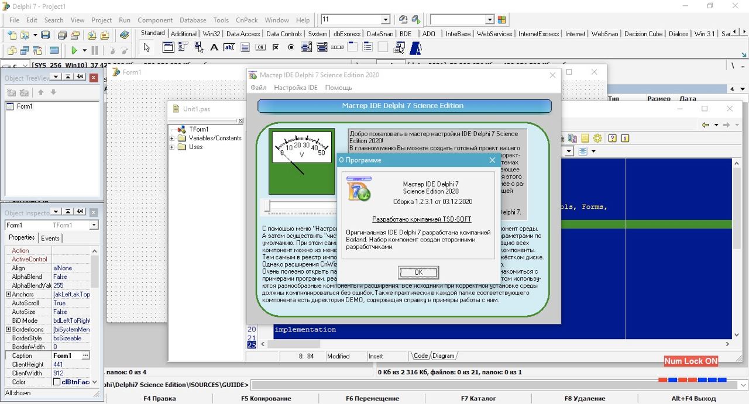Click the yellow back arrow in editor
This screenshot has width=749, height=404.
coord(706,125)
